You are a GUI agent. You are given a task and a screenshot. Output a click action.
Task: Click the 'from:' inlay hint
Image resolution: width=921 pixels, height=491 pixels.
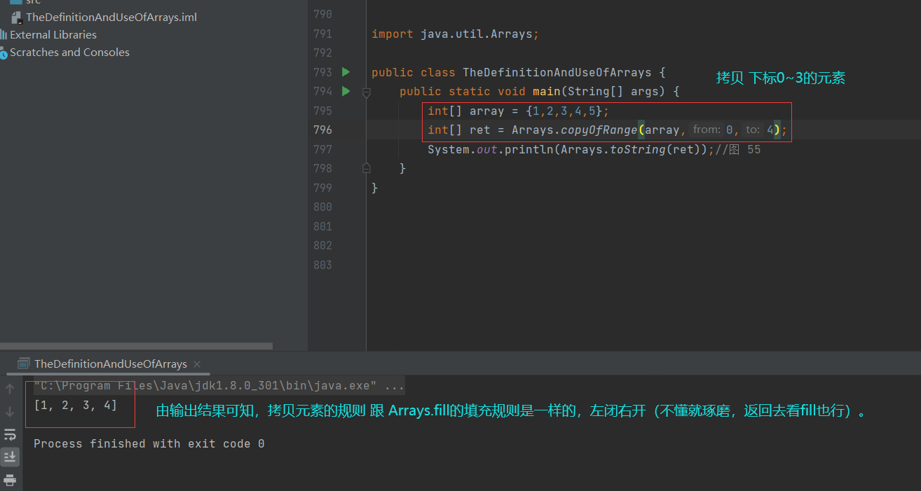(x=707, y=130)
